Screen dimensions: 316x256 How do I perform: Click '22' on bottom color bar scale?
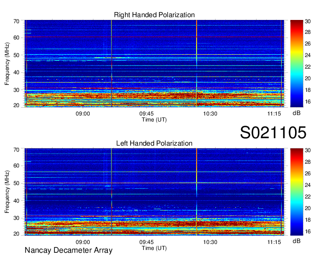point(308,197)
